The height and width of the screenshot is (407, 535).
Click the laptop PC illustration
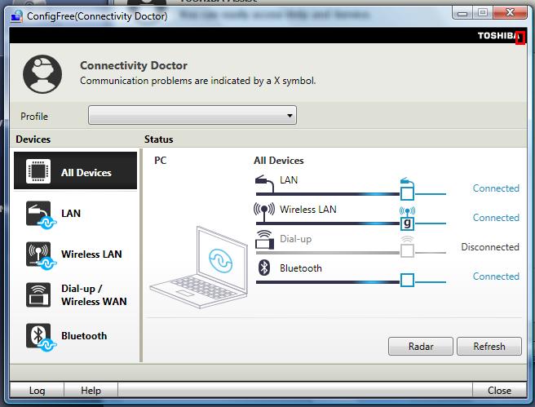198,268
